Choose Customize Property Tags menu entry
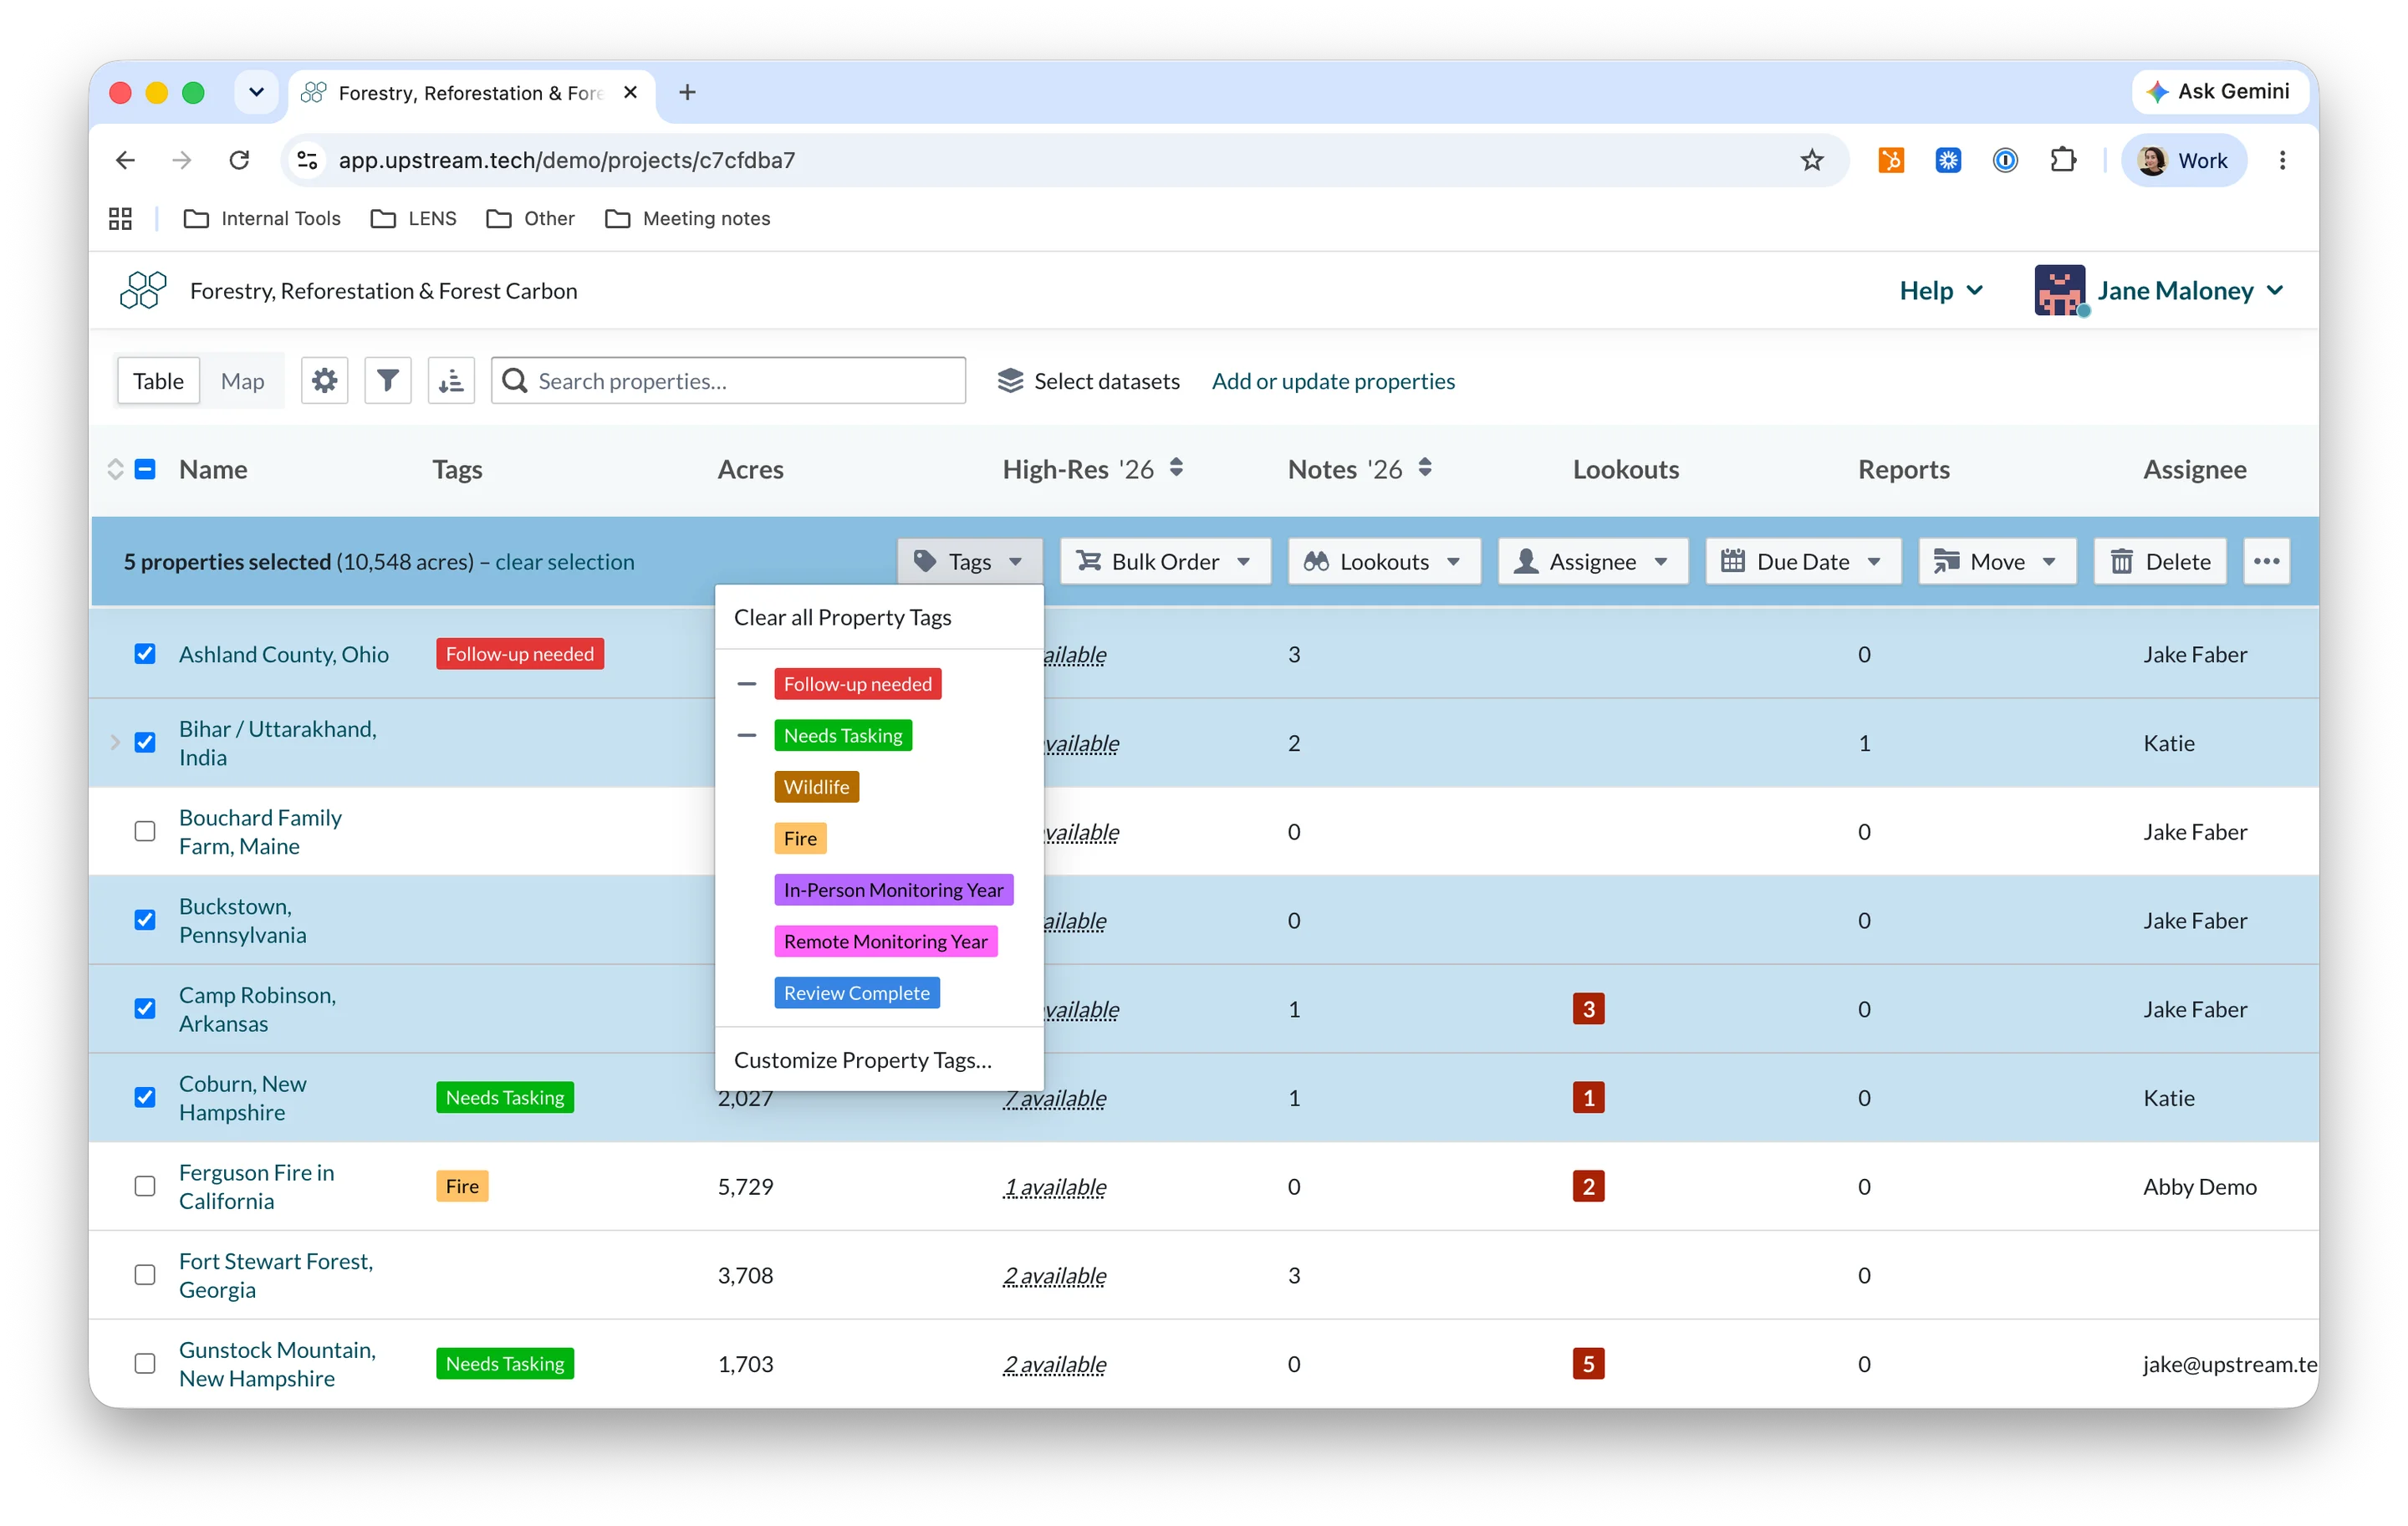2408x1526 pixels. tap(862, 1060)
